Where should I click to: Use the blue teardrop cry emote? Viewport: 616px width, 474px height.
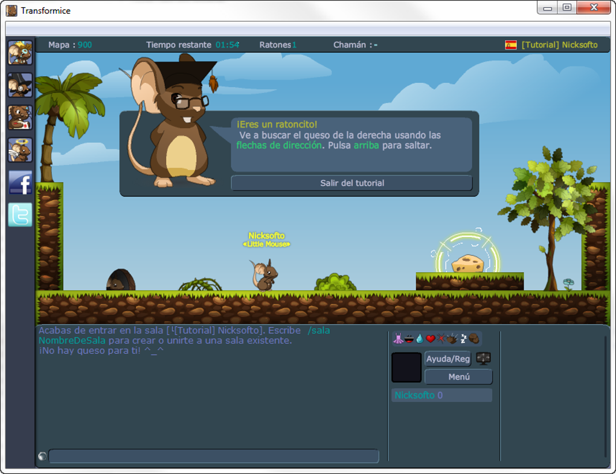click(x=420, y=339)
